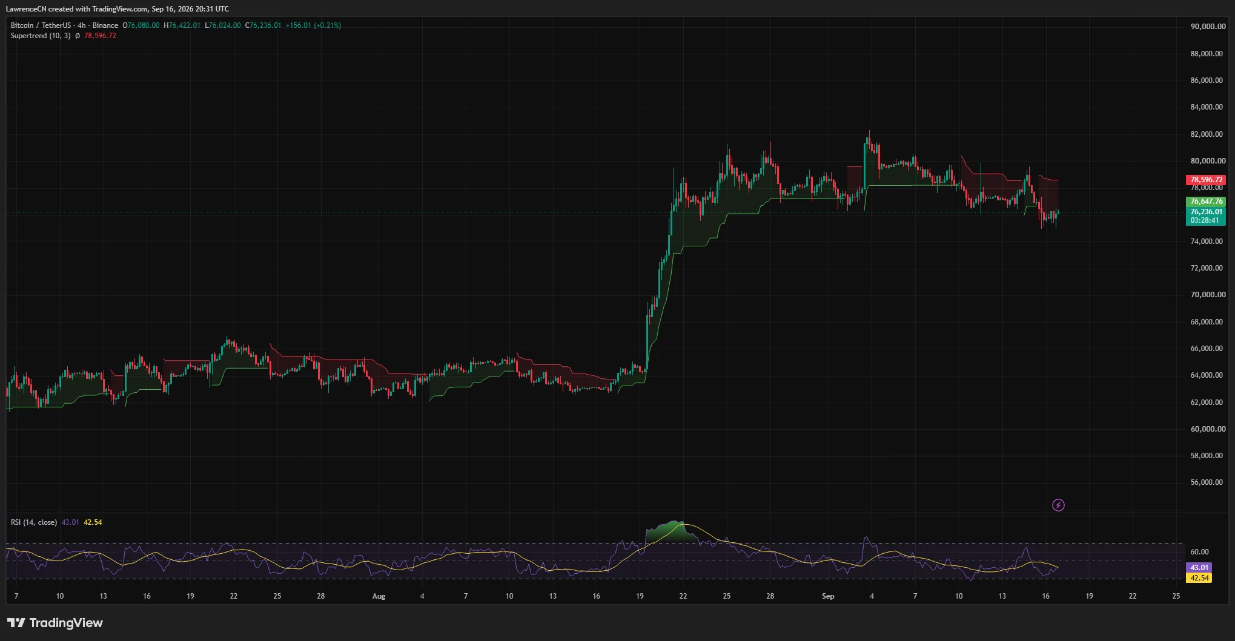
Task: Click the RSI value label 43.01 on axis
Action: coord(1199,568)
